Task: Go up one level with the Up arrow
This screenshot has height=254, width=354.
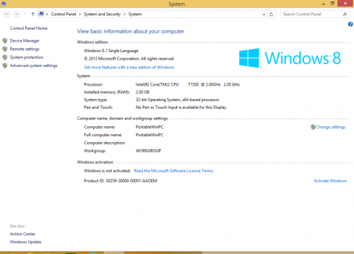Action: point(33,14)
